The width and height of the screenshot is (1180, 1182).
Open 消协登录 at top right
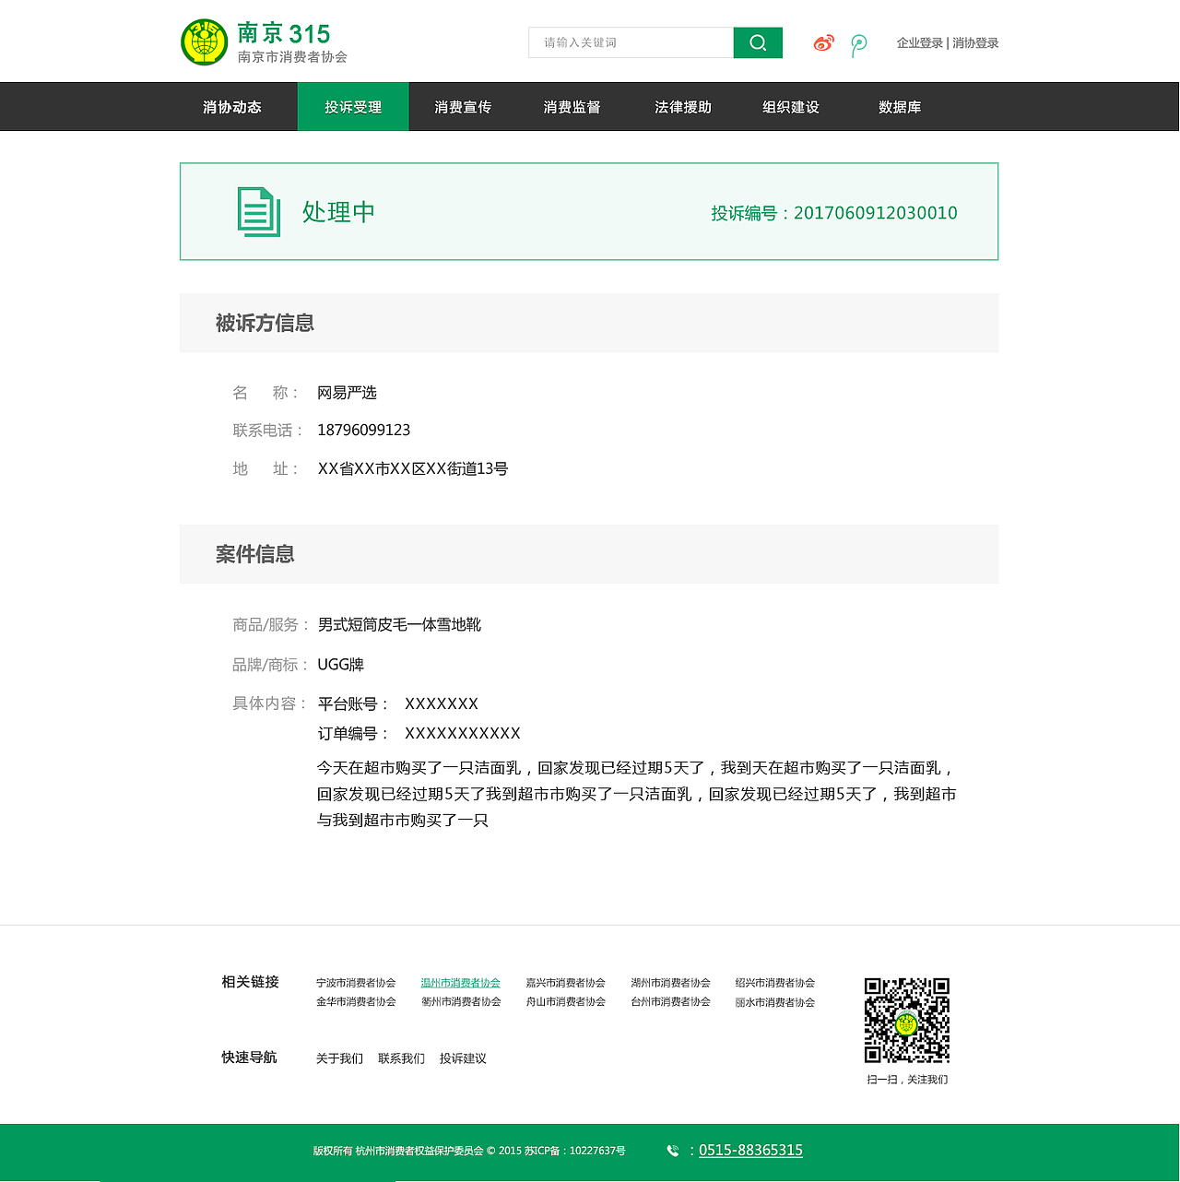click(975, 42)
